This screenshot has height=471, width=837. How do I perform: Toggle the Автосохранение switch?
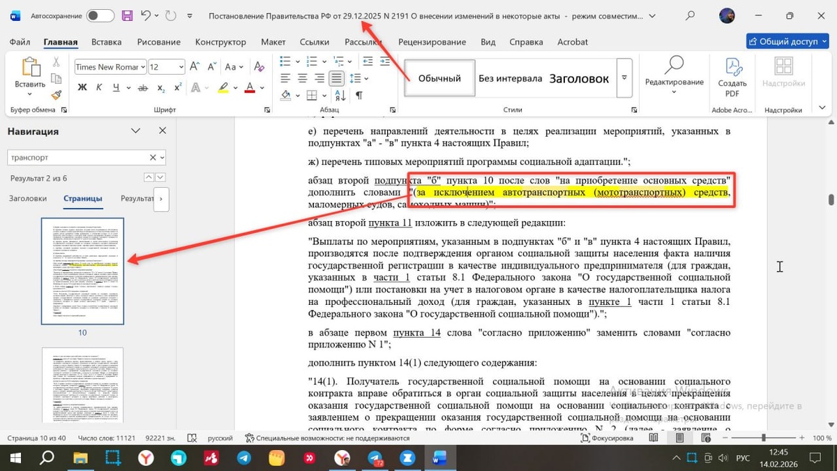click(100, 15)
